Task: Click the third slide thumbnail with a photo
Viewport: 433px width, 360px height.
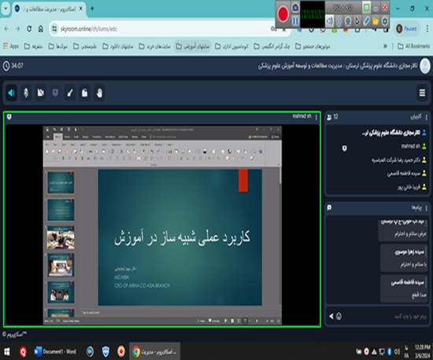Action: pyautogui.click(x=61, y=237)
